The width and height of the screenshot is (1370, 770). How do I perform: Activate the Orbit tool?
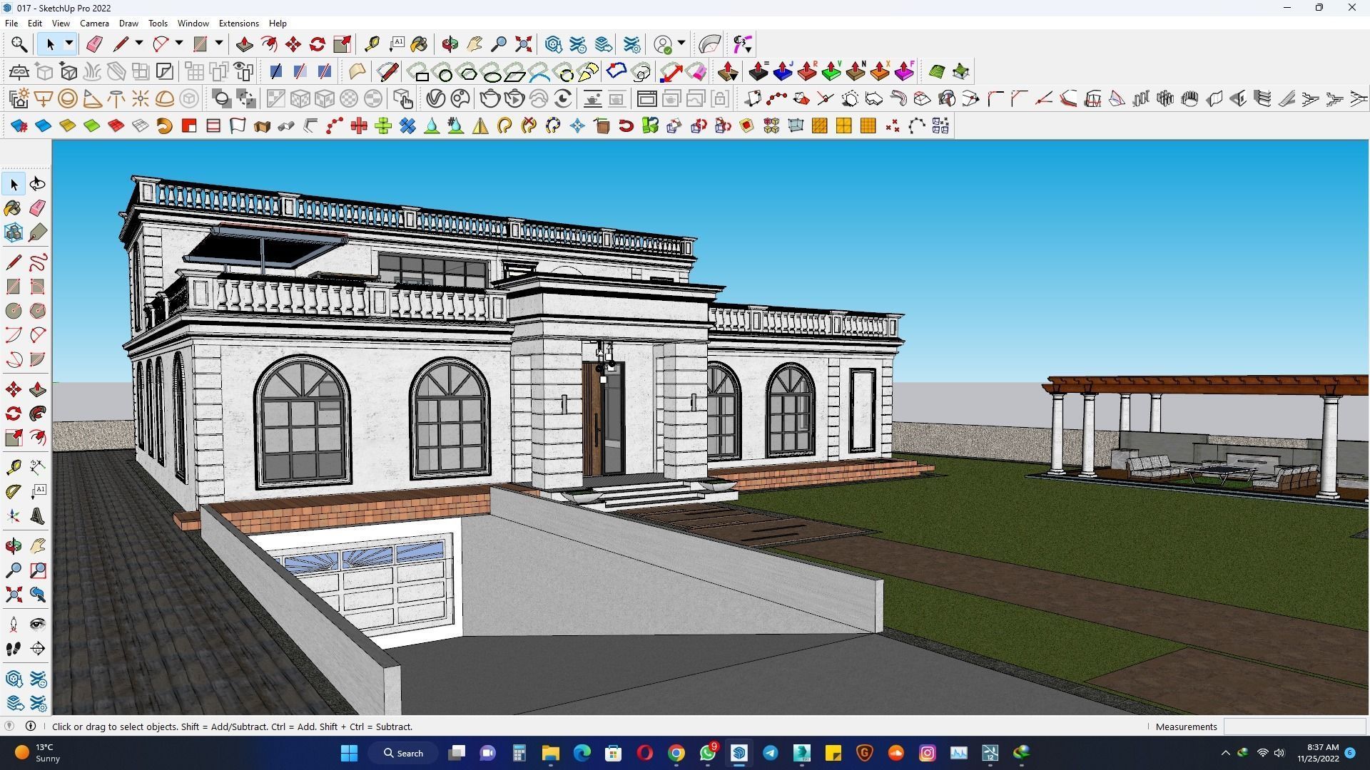coord(449,43)
